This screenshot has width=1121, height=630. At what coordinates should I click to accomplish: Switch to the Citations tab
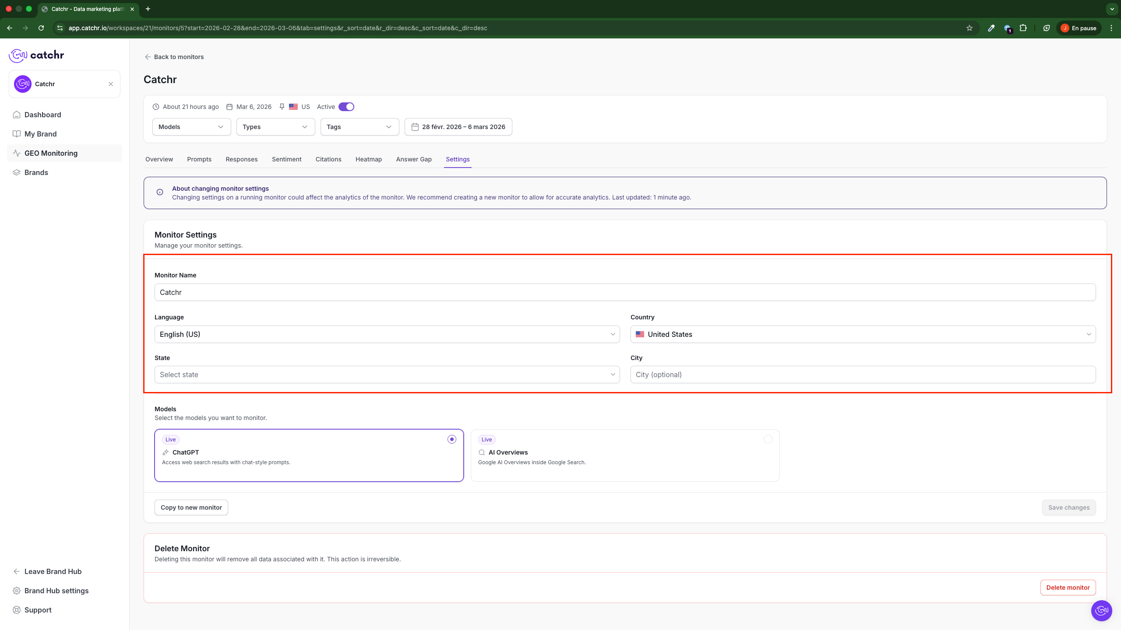pyautogui.click(x=328, y=159)
